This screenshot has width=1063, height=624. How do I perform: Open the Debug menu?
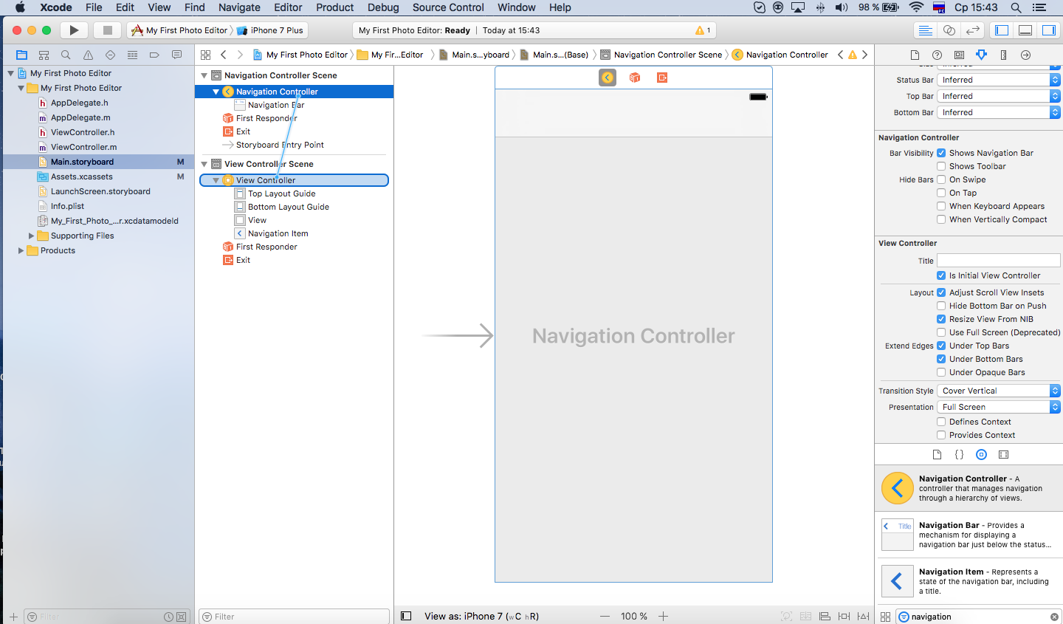(383, 7)
